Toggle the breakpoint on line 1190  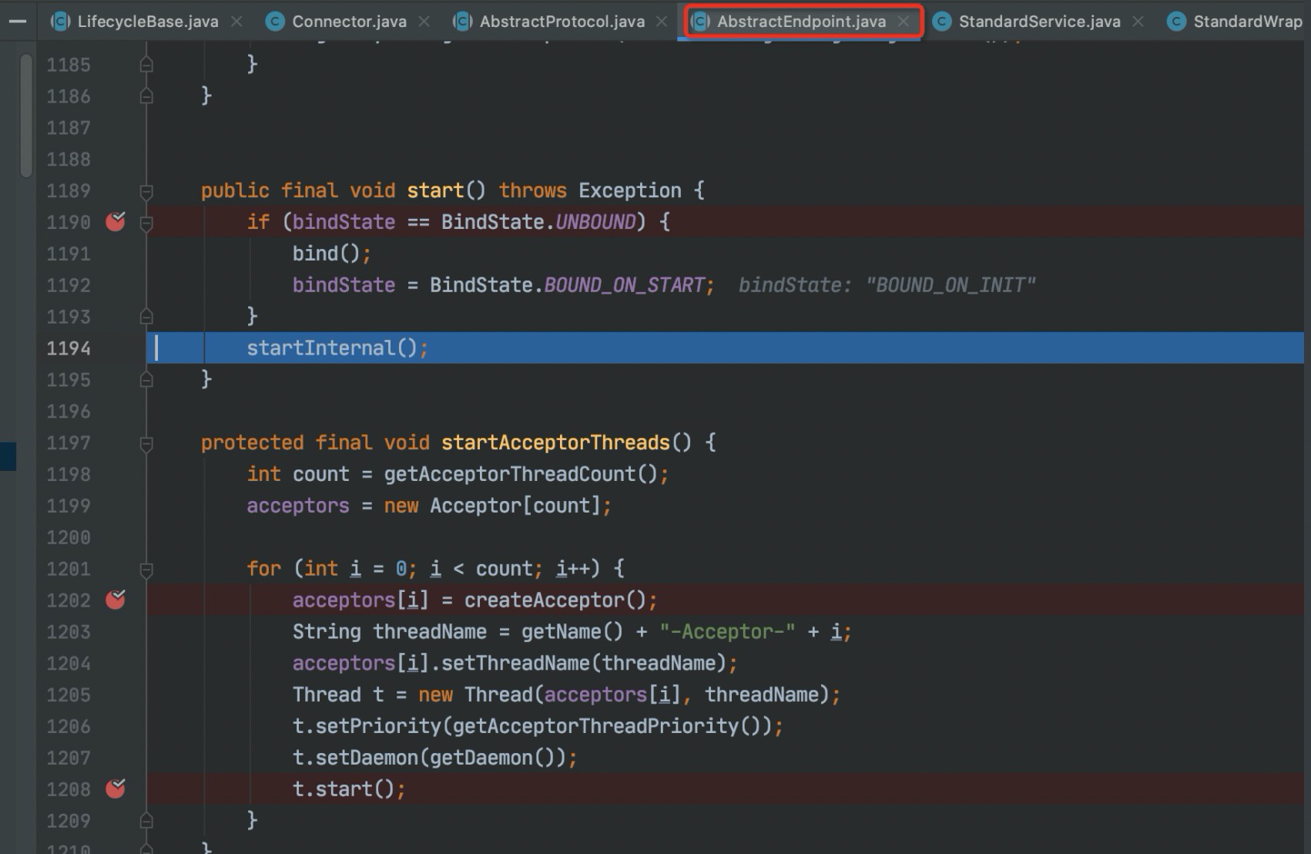116,222
